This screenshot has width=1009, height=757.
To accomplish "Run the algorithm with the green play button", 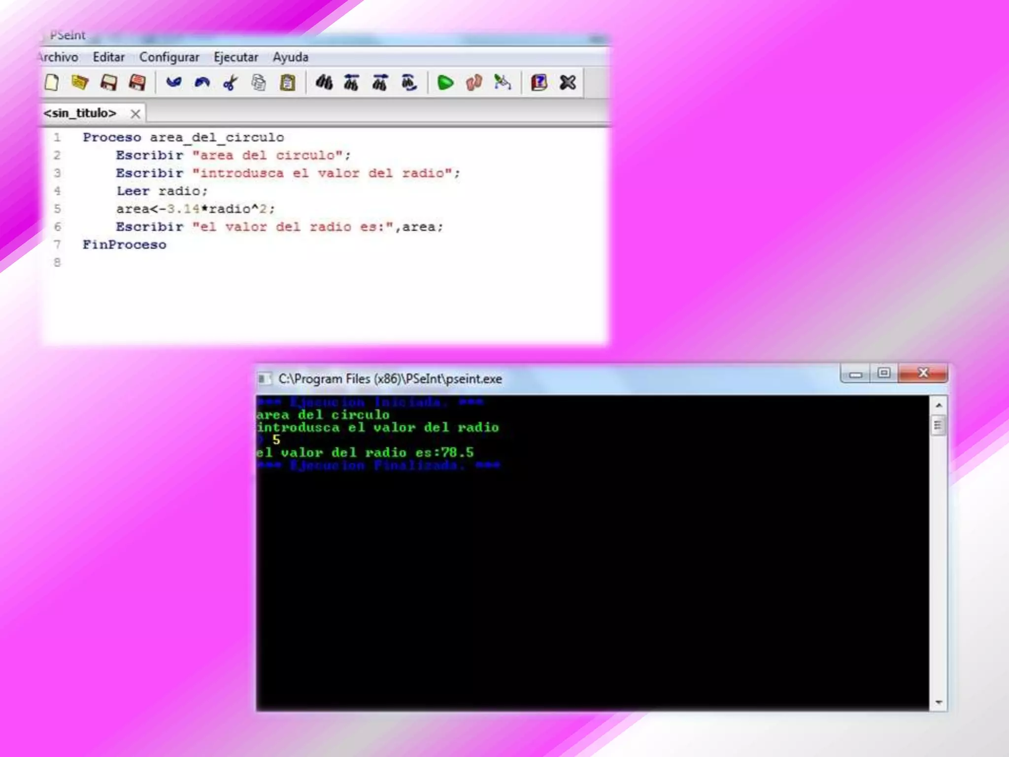I will point(445,82).
